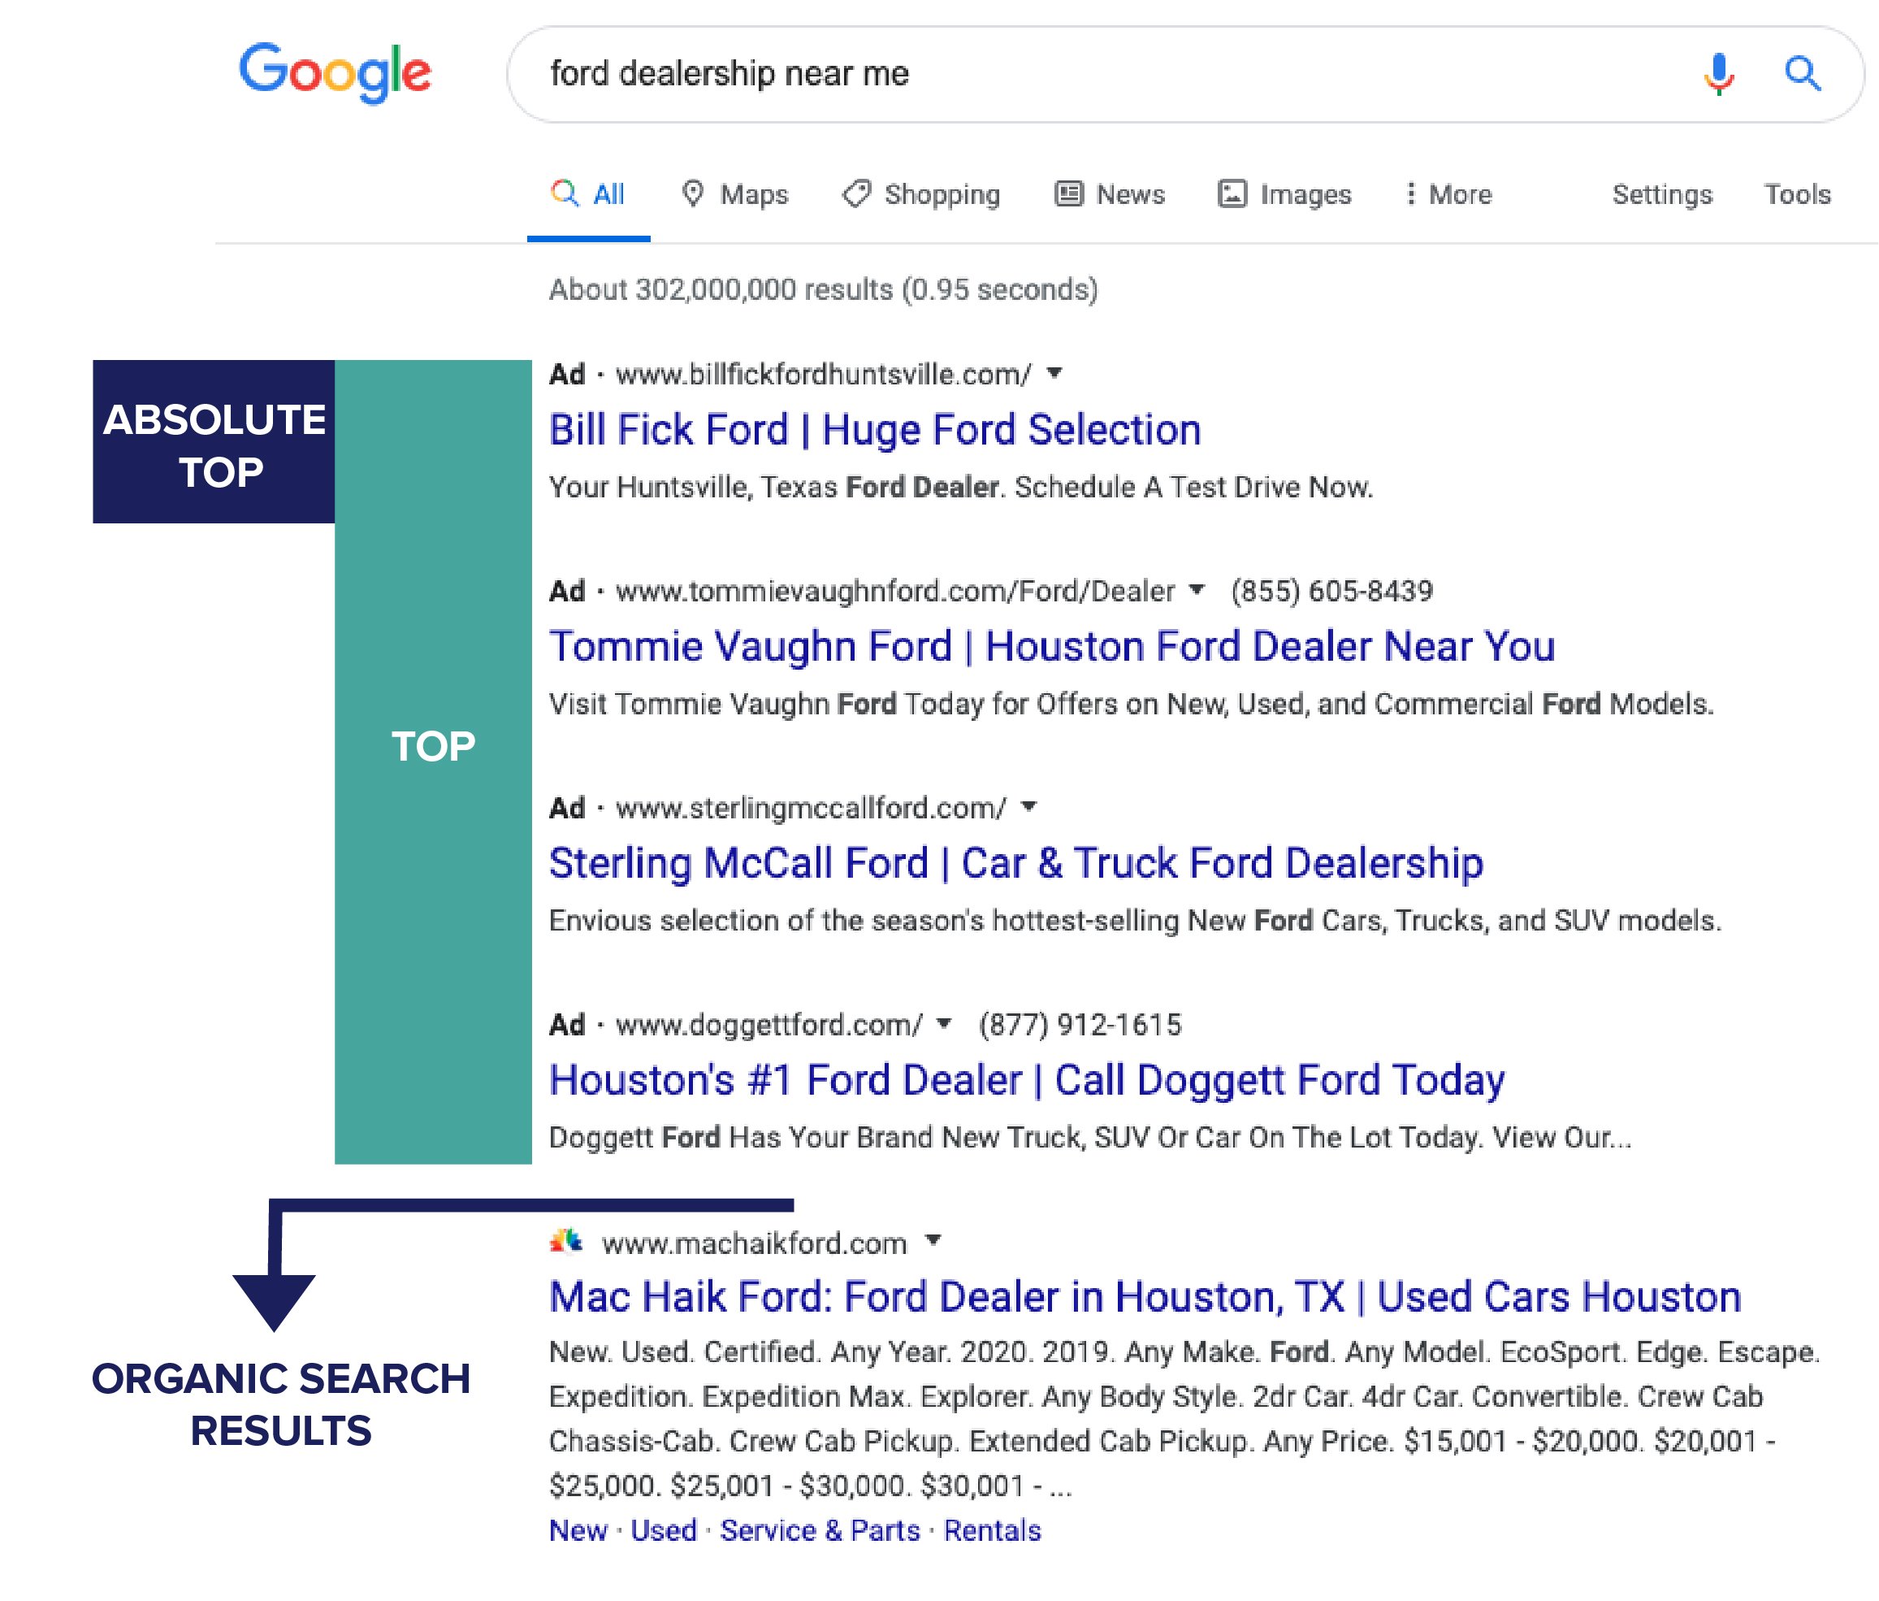1879x1601 pixels.
Task: Open the Tommie Vaughn Ford ad headline
Action: (1052, 646)
